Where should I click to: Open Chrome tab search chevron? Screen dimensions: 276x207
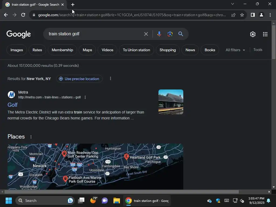click(x=233, y=4)
